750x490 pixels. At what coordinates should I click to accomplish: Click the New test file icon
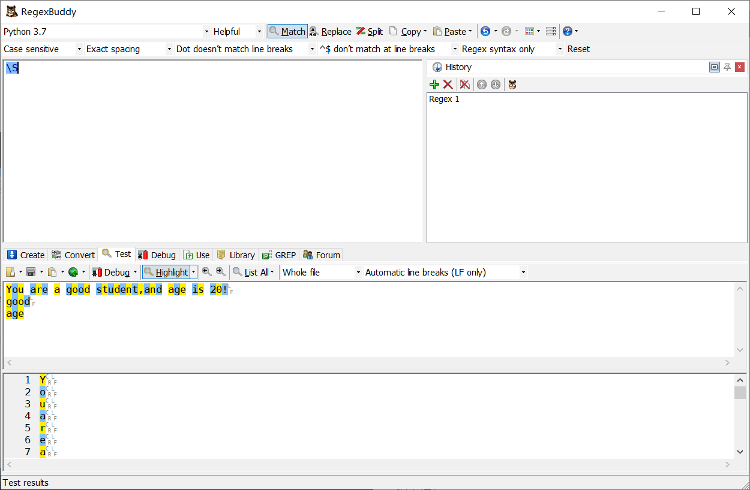coord(11,272)
